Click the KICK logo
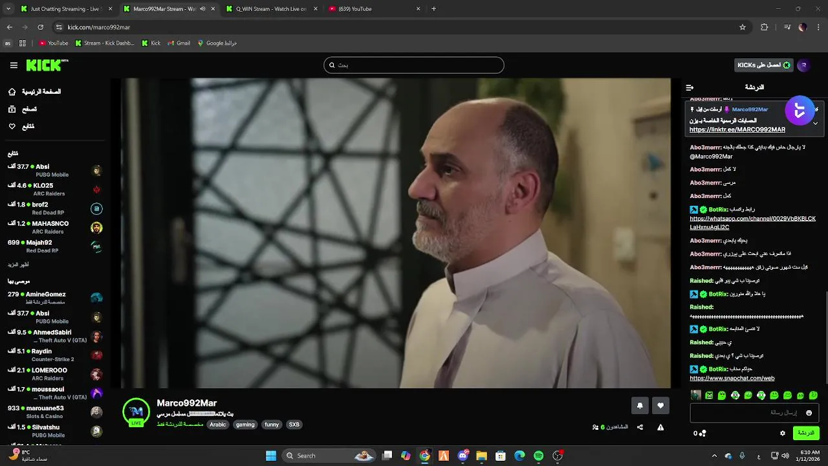This screenshot has height=466, width=828. pos(47,65)
